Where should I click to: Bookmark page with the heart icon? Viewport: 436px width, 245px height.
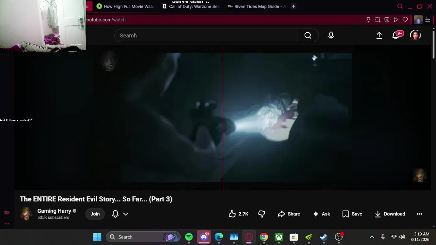coord(405,20)
